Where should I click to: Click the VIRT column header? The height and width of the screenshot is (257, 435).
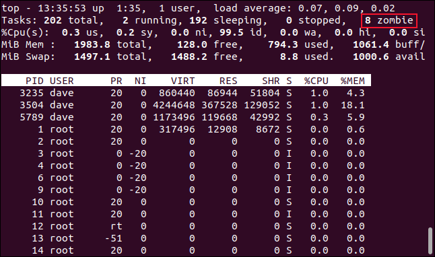[182, 81]
